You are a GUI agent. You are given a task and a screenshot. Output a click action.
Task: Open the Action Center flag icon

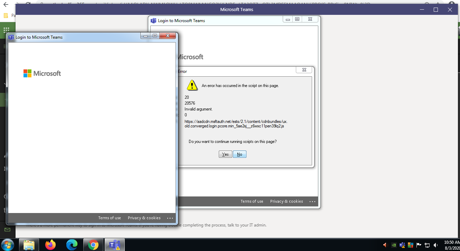pyautogui.click(x=419, y=245)
